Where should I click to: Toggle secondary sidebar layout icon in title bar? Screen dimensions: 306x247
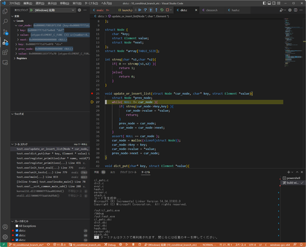[x=274, y=3]
